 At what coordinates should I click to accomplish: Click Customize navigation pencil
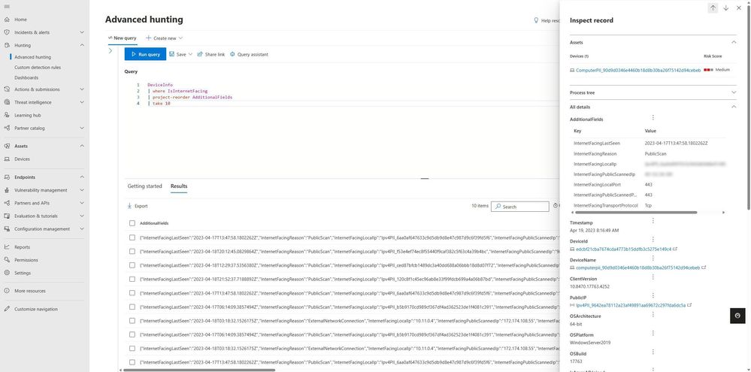click(7, 310)
